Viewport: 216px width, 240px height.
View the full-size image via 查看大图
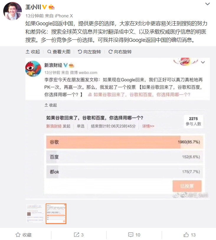coord(59,52)
